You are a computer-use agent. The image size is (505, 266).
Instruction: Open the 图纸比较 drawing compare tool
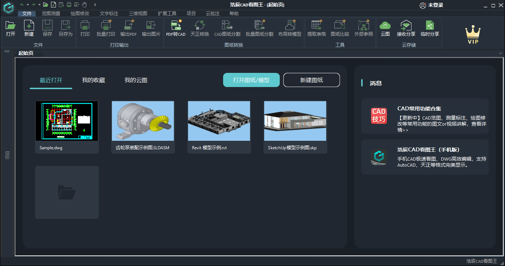(340, 26)
